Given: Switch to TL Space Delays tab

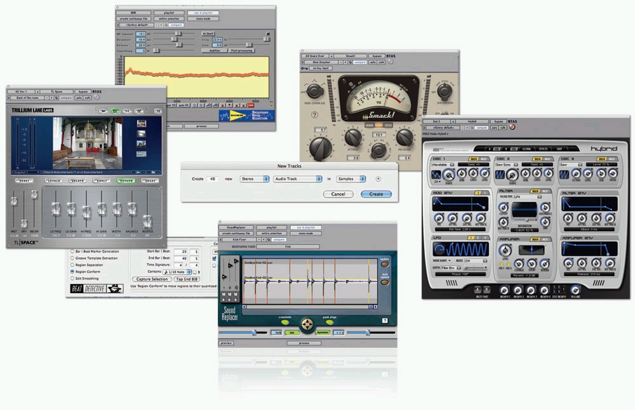Looking at the screenshot, I should tap(77, 180).
